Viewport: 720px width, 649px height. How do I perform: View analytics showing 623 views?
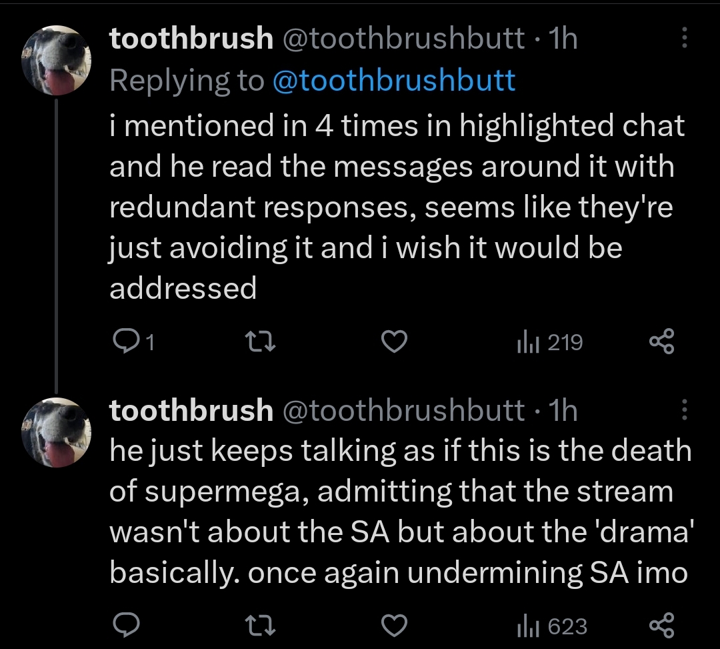pos(553,626)
